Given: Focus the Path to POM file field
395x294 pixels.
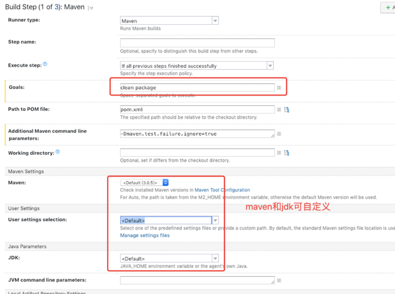Looking at the screenshot, I should (197, 109).
